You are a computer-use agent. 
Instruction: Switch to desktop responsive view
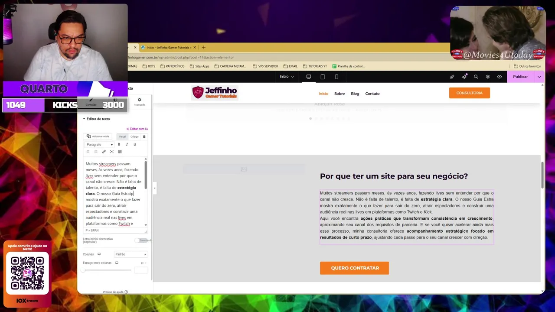click(x=309, y=77)
